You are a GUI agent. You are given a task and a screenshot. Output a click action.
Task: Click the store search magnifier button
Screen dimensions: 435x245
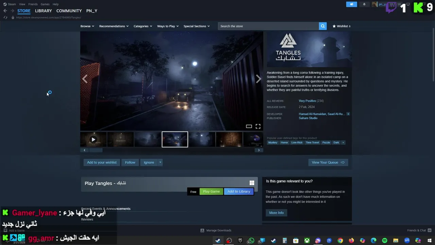click(x=323, y=26)
